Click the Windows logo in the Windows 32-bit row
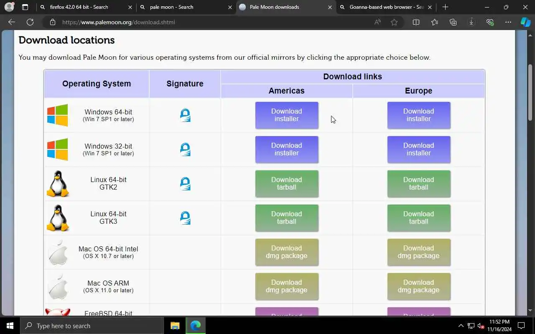Viewport: 535px width, 334px height. point(57,149)
